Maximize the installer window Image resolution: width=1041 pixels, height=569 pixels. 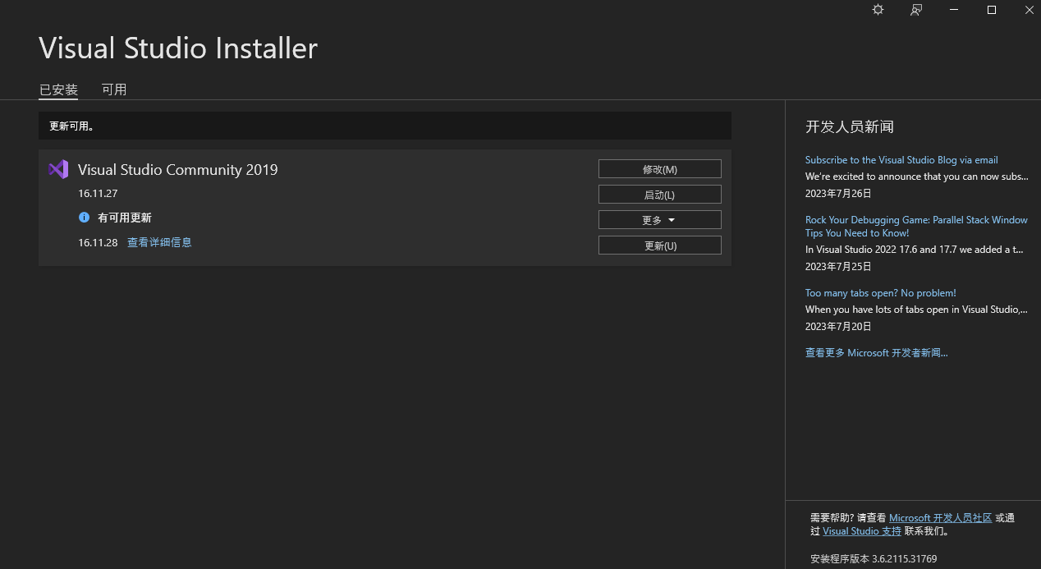(992, 10)
